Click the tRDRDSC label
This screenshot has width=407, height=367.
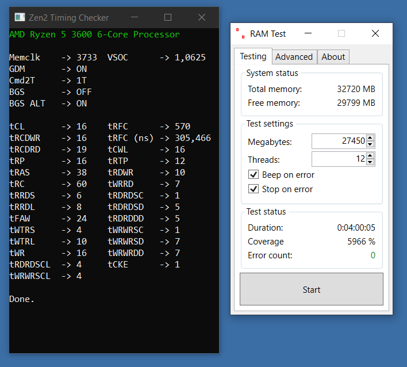[126, 196]
